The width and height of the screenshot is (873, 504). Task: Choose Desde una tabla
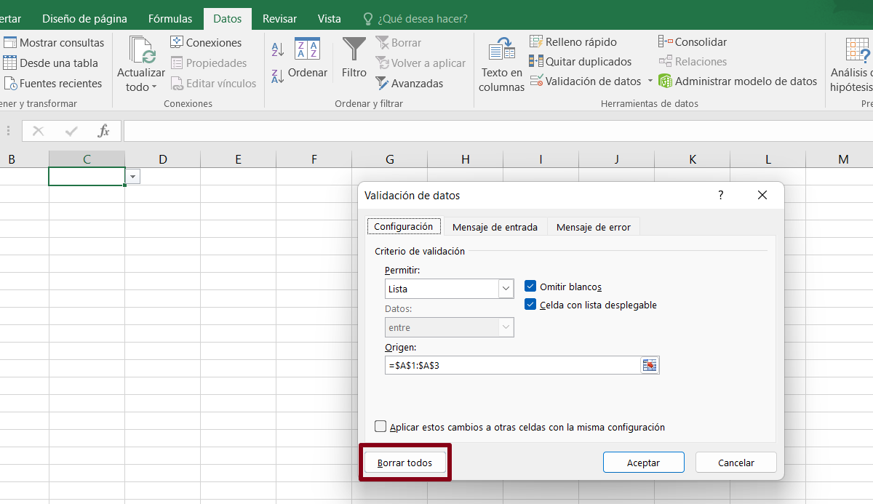pos(50,63)
